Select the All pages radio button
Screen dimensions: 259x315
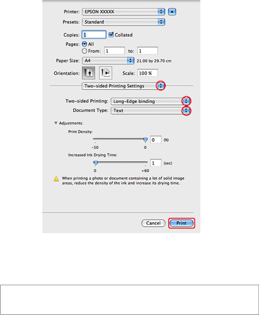point(85,44)
